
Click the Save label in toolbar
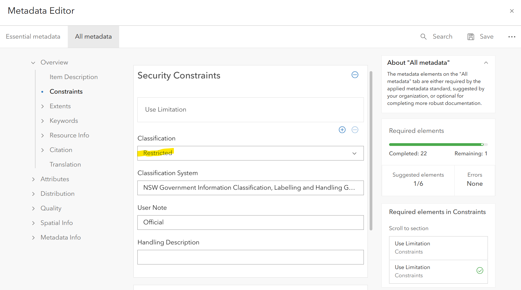pos(487,36)
